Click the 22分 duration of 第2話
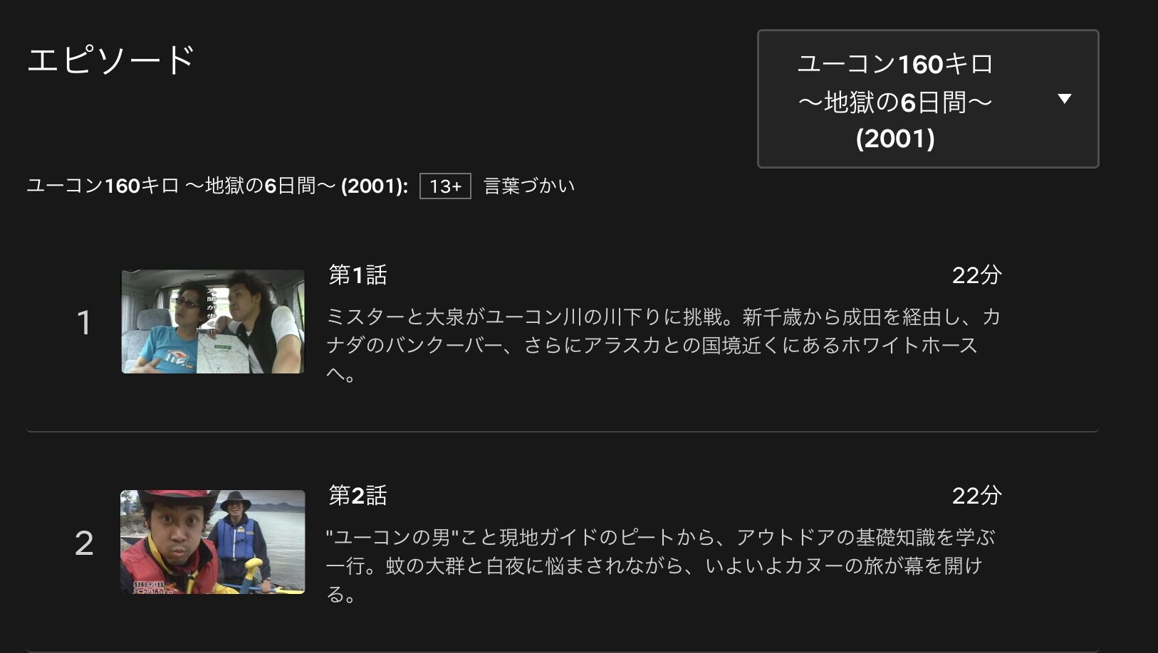This screenshot has width=1158, height=653. tap(977, 496)
